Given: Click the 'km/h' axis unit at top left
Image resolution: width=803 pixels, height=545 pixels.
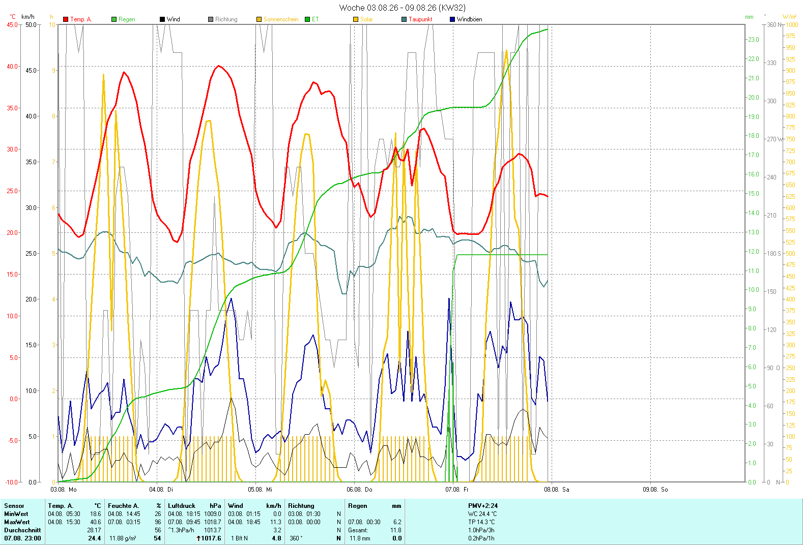Looking at the screenshot, I should [x=28, y=17].
